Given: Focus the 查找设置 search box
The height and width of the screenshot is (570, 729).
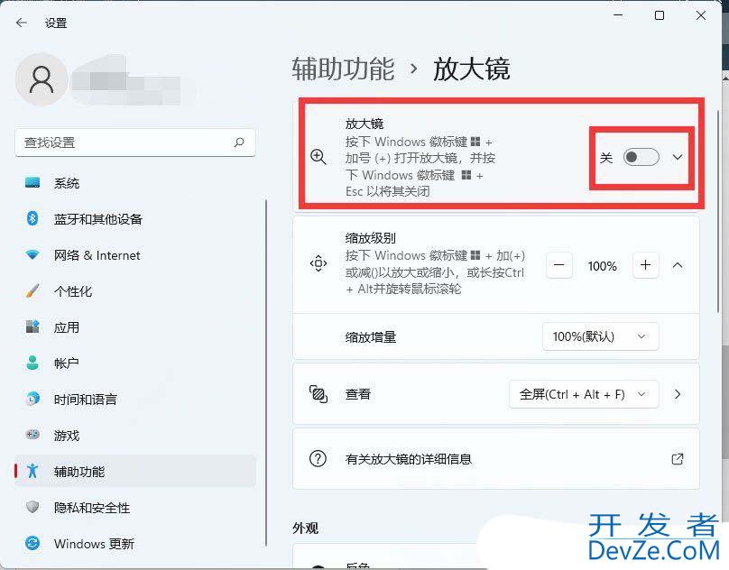Looking at the screenshot, I should coord(135,142).
